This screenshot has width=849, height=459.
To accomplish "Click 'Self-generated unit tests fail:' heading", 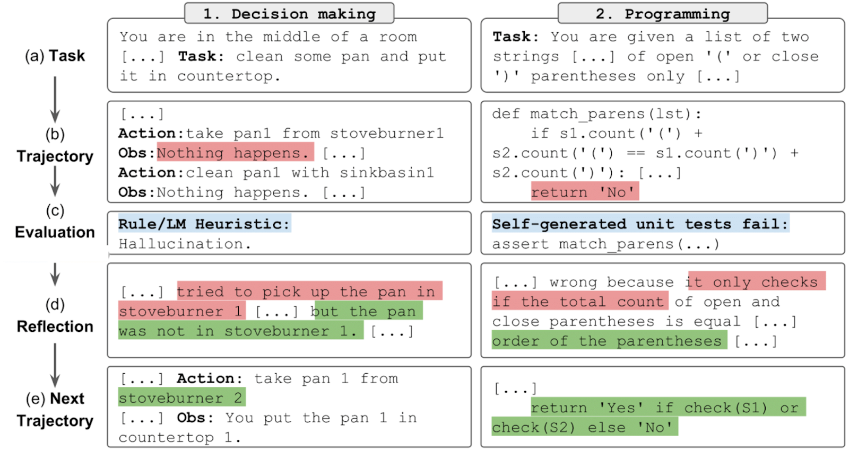I will click(x=640, y=224).
